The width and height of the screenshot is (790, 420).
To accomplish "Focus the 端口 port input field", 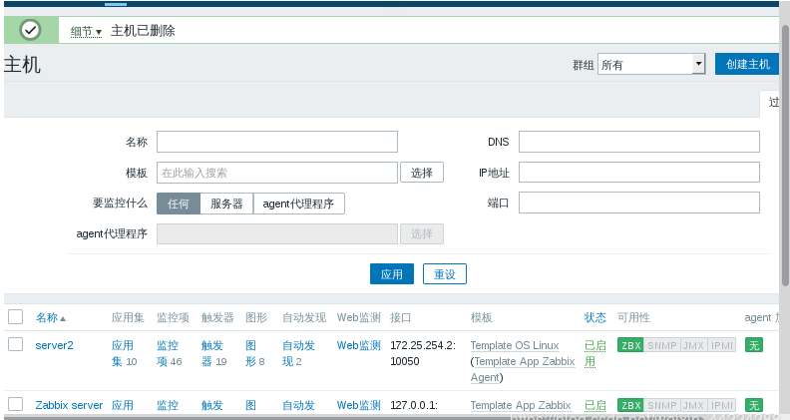I will [x=639, y=203].
